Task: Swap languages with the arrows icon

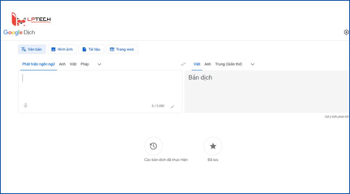Action: click(183, 64)
